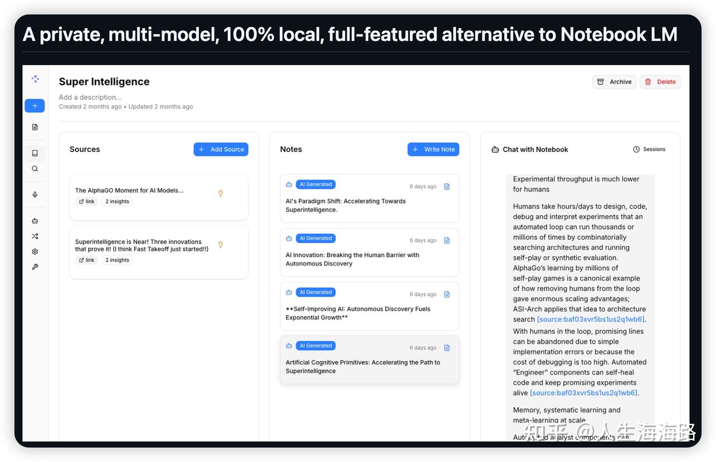Open the shuffle transformations icon in sidebar
This screenshot has height=462, width=716.
point(35,236)
